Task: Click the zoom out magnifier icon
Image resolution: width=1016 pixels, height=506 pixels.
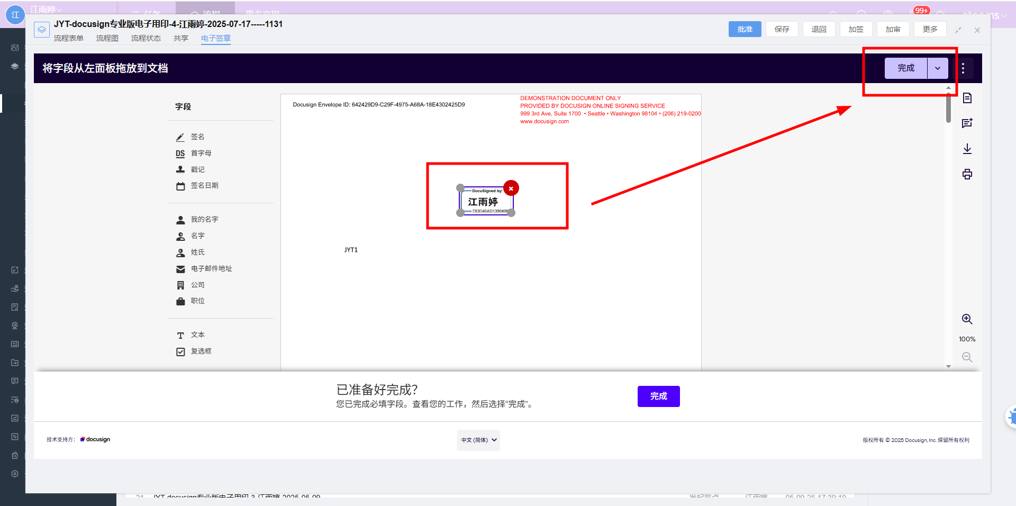Action: pyautogui.click(x=967, y=357)
